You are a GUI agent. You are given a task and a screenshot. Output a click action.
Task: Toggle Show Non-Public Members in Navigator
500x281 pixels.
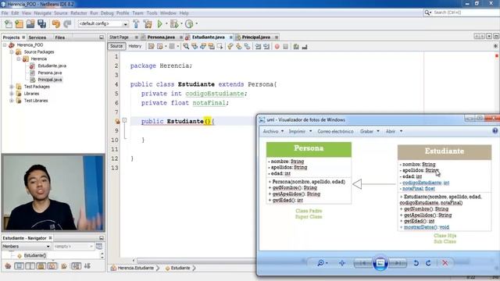tap(41, 265)
